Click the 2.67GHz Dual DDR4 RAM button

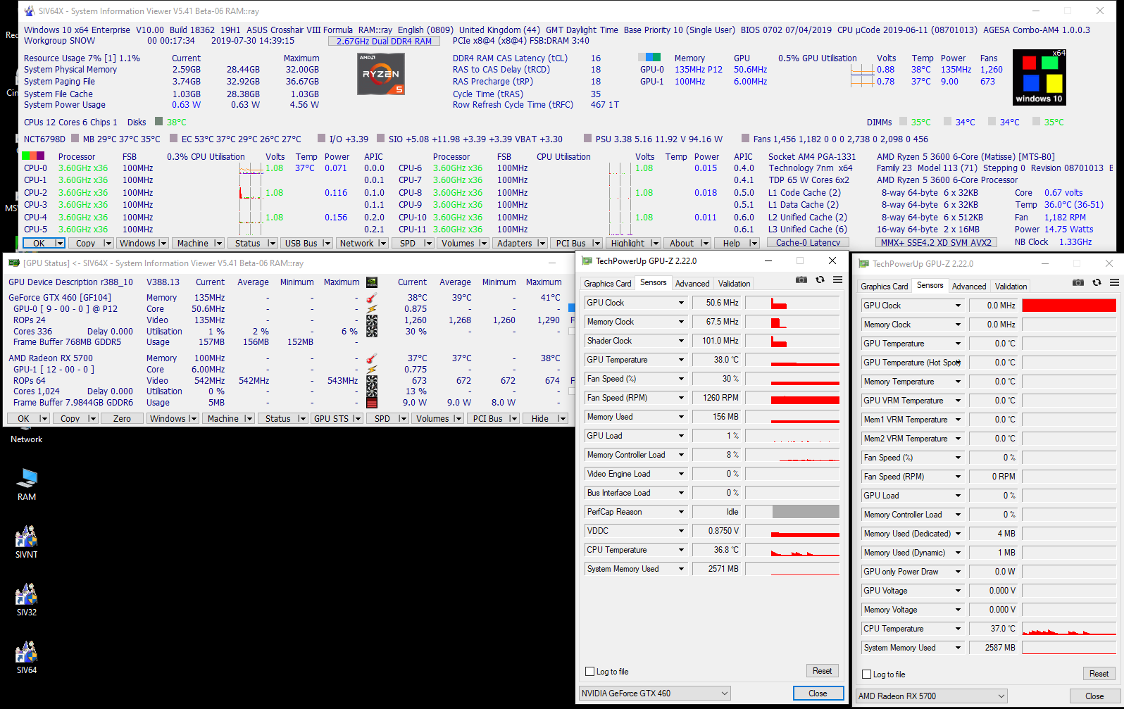[x=384, y=42]
